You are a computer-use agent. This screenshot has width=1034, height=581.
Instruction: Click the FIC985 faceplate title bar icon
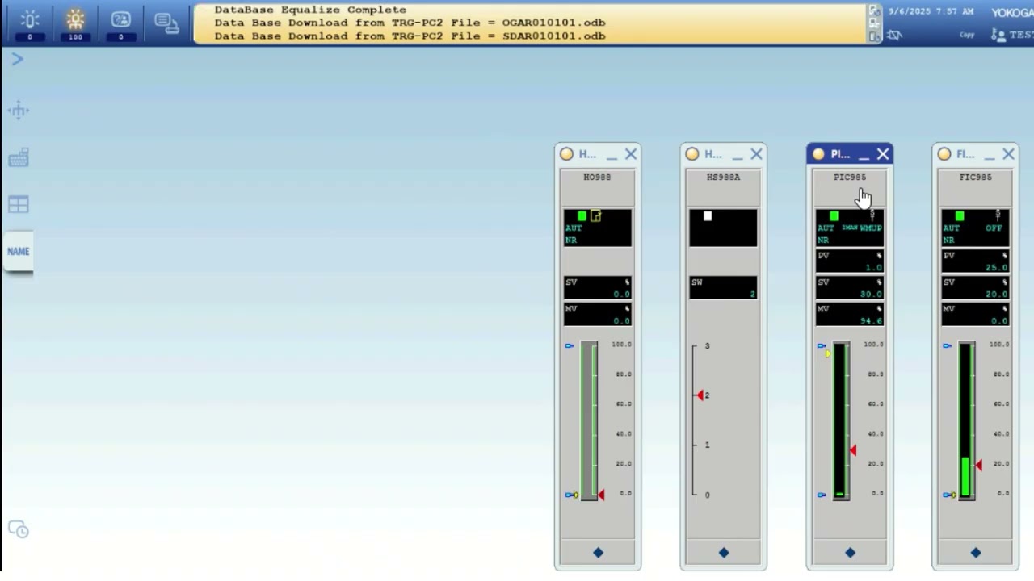[944, 154]
